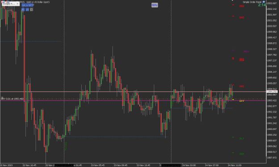
Task: Click the 23 Nov 13:45 time label
Action: pos(143,165)
